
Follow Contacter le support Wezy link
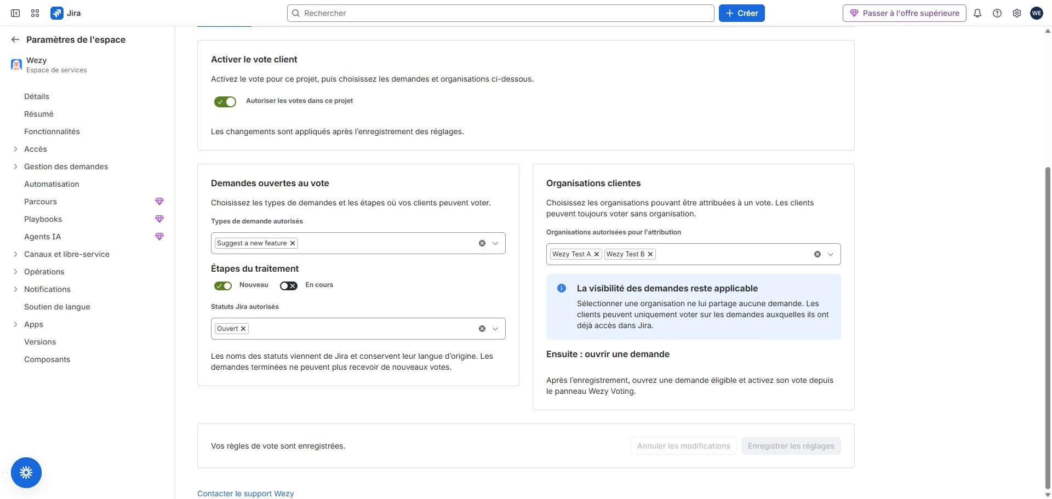click(x=245, y=494)
